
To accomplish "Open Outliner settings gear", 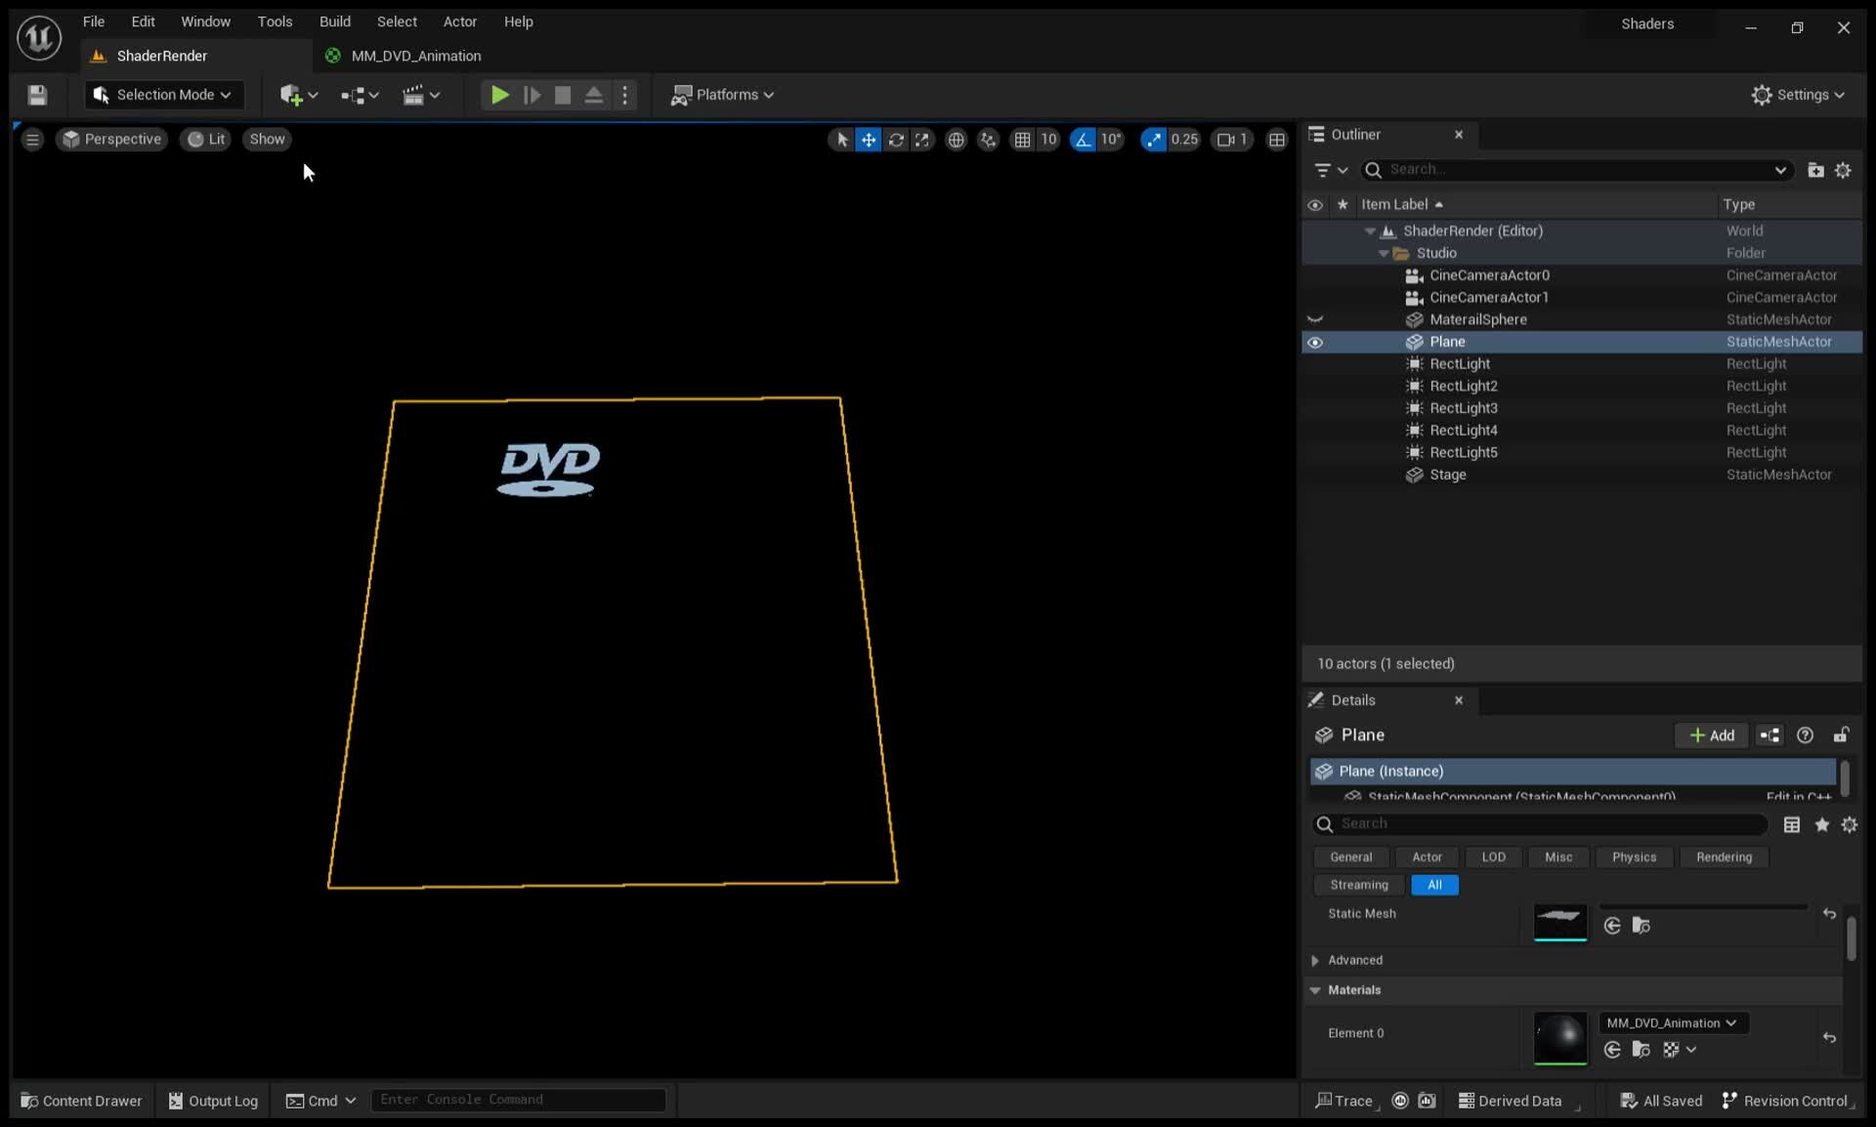I will [1843, 170].
